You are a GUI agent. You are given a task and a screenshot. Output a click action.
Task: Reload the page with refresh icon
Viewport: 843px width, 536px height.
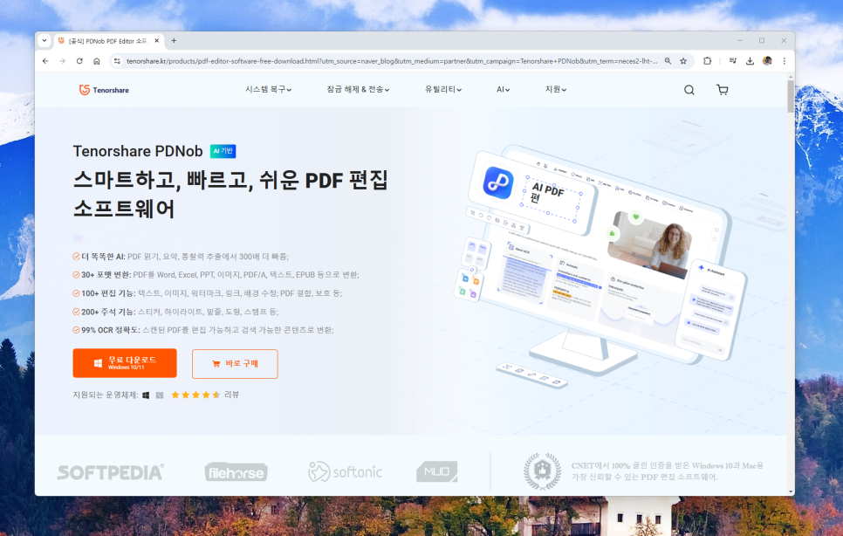(x=79, y=61)
